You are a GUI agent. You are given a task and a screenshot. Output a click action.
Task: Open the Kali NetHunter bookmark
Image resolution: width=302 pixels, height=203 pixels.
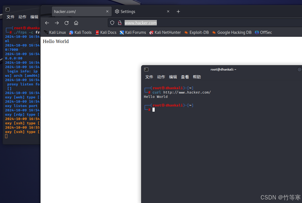click(165, 32)
